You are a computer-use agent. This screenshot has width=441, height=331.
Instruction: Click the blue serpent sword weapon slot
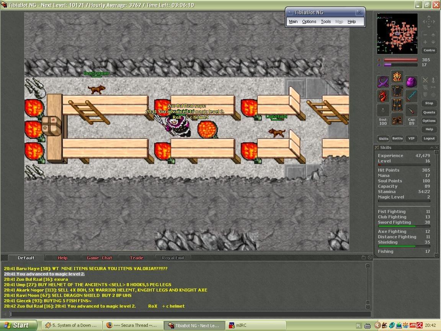coord(412,96)
